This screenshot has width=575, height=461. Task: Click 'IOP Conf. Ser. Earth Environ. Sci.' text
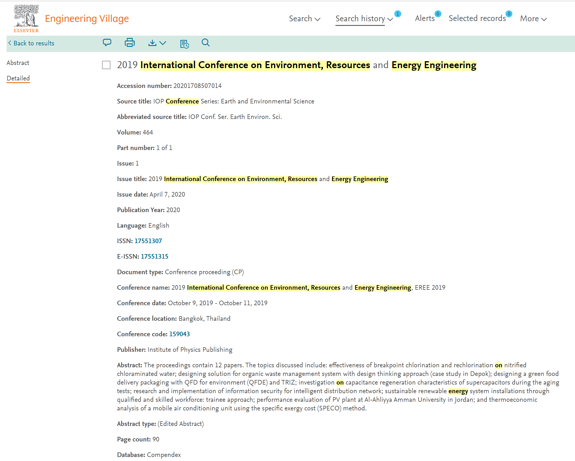pyautogui.click(x=235, y=117)
